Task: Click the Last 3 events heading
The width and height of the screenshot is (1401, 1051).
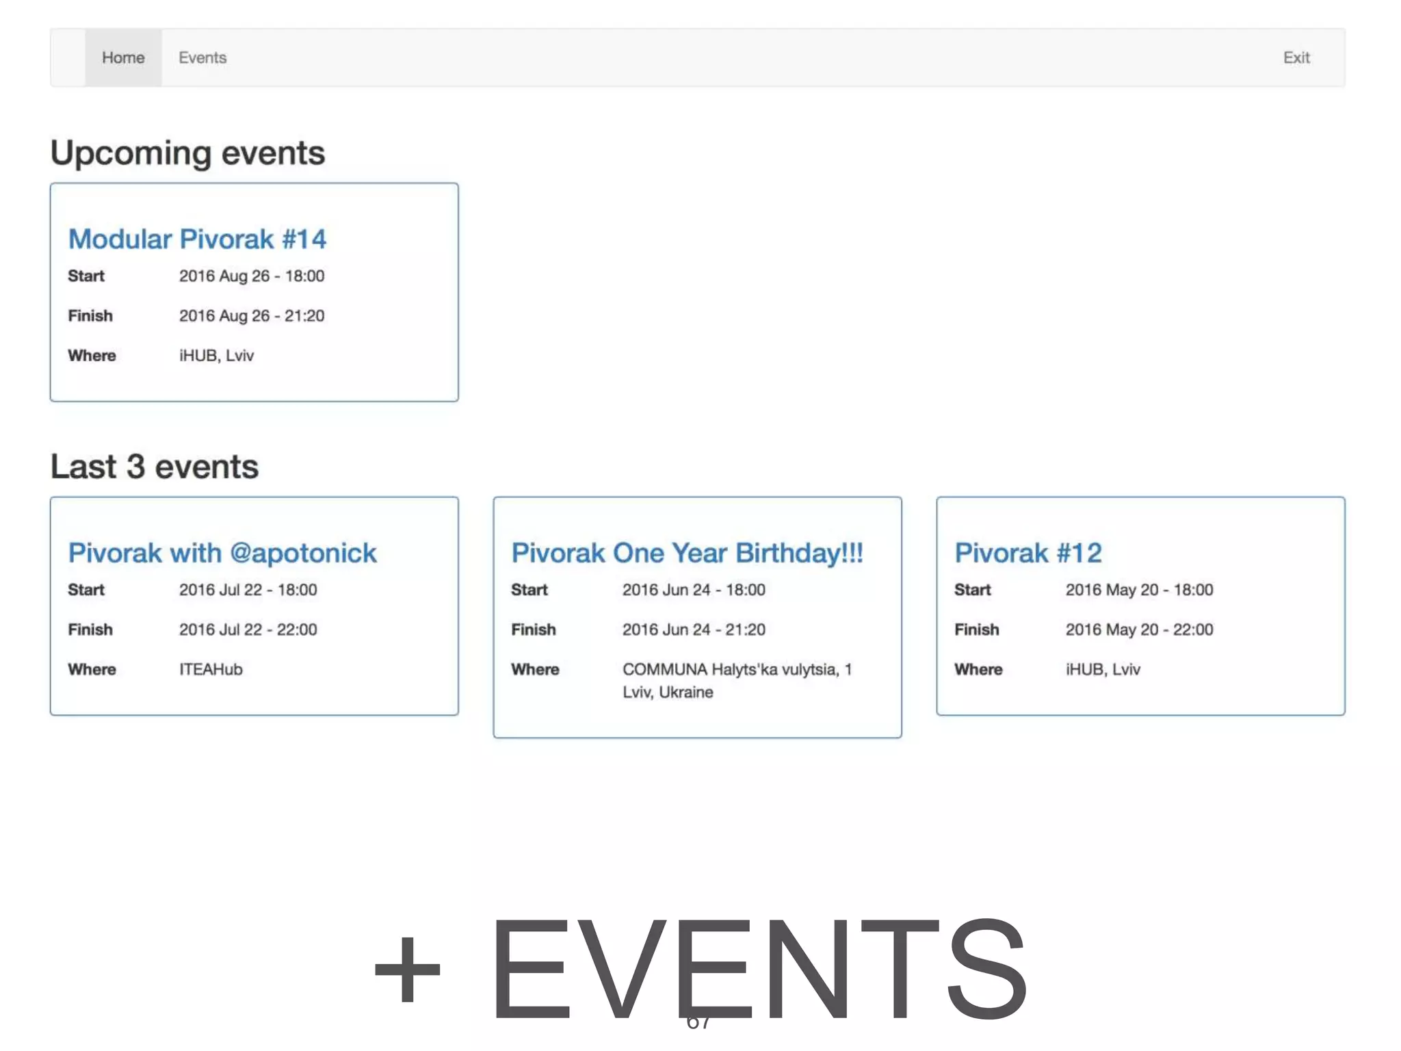Action: [154, 467]
